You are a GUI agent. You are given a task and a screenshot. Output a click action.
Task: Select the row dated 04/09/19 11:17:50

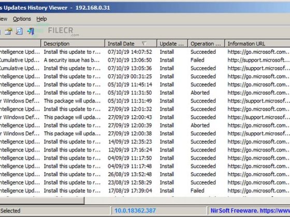pyautogui.click(x=145, y=158)
